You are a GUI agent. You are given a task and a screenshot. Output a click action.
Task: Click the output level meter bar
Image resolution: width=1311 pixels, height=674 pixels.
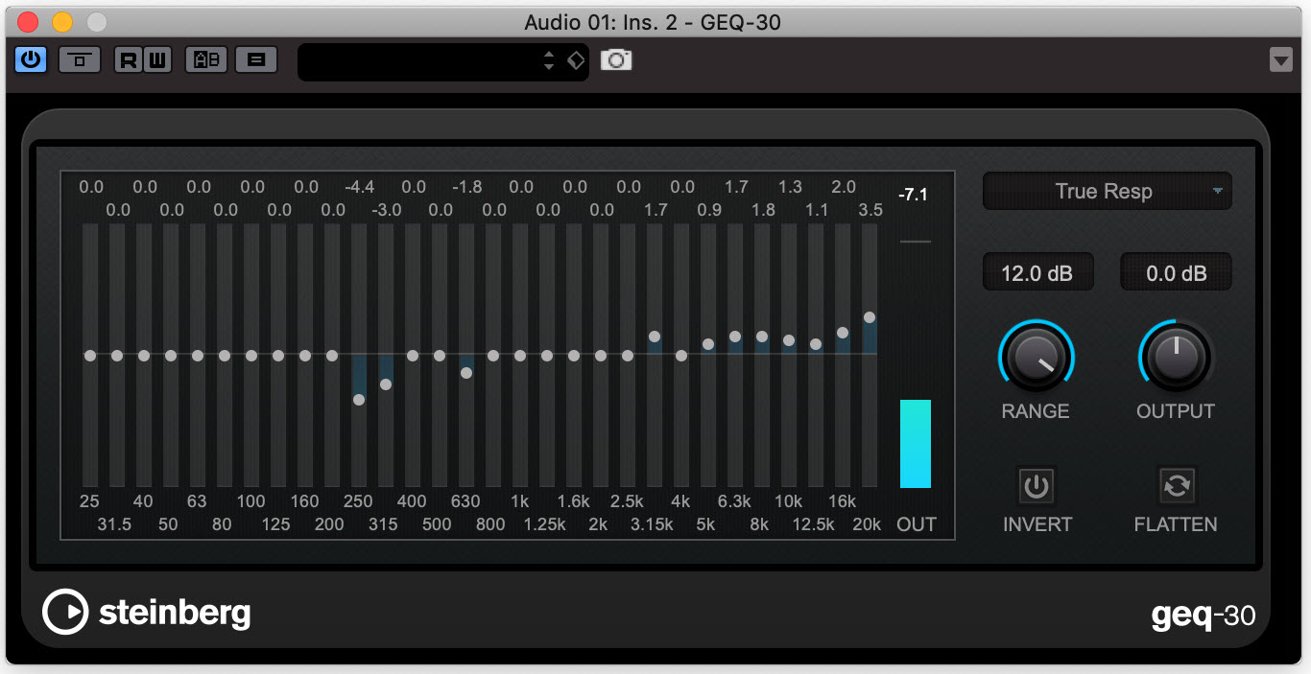[x=916, y=444]
